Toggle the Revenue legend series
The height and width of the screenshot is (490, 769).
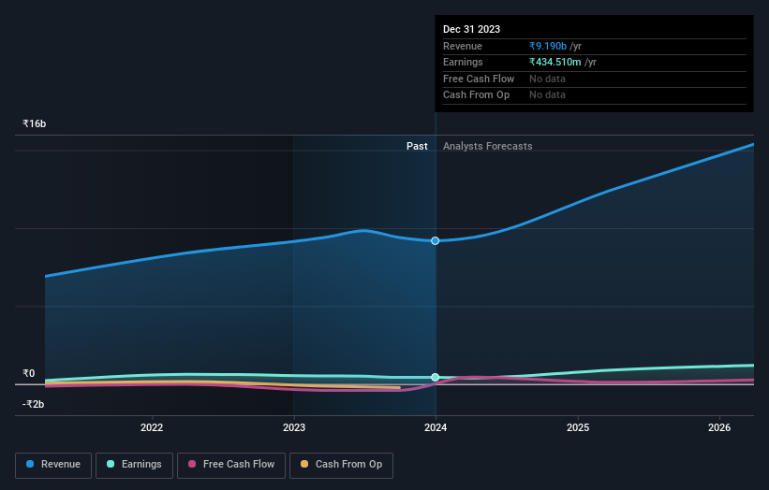point(53,465)
